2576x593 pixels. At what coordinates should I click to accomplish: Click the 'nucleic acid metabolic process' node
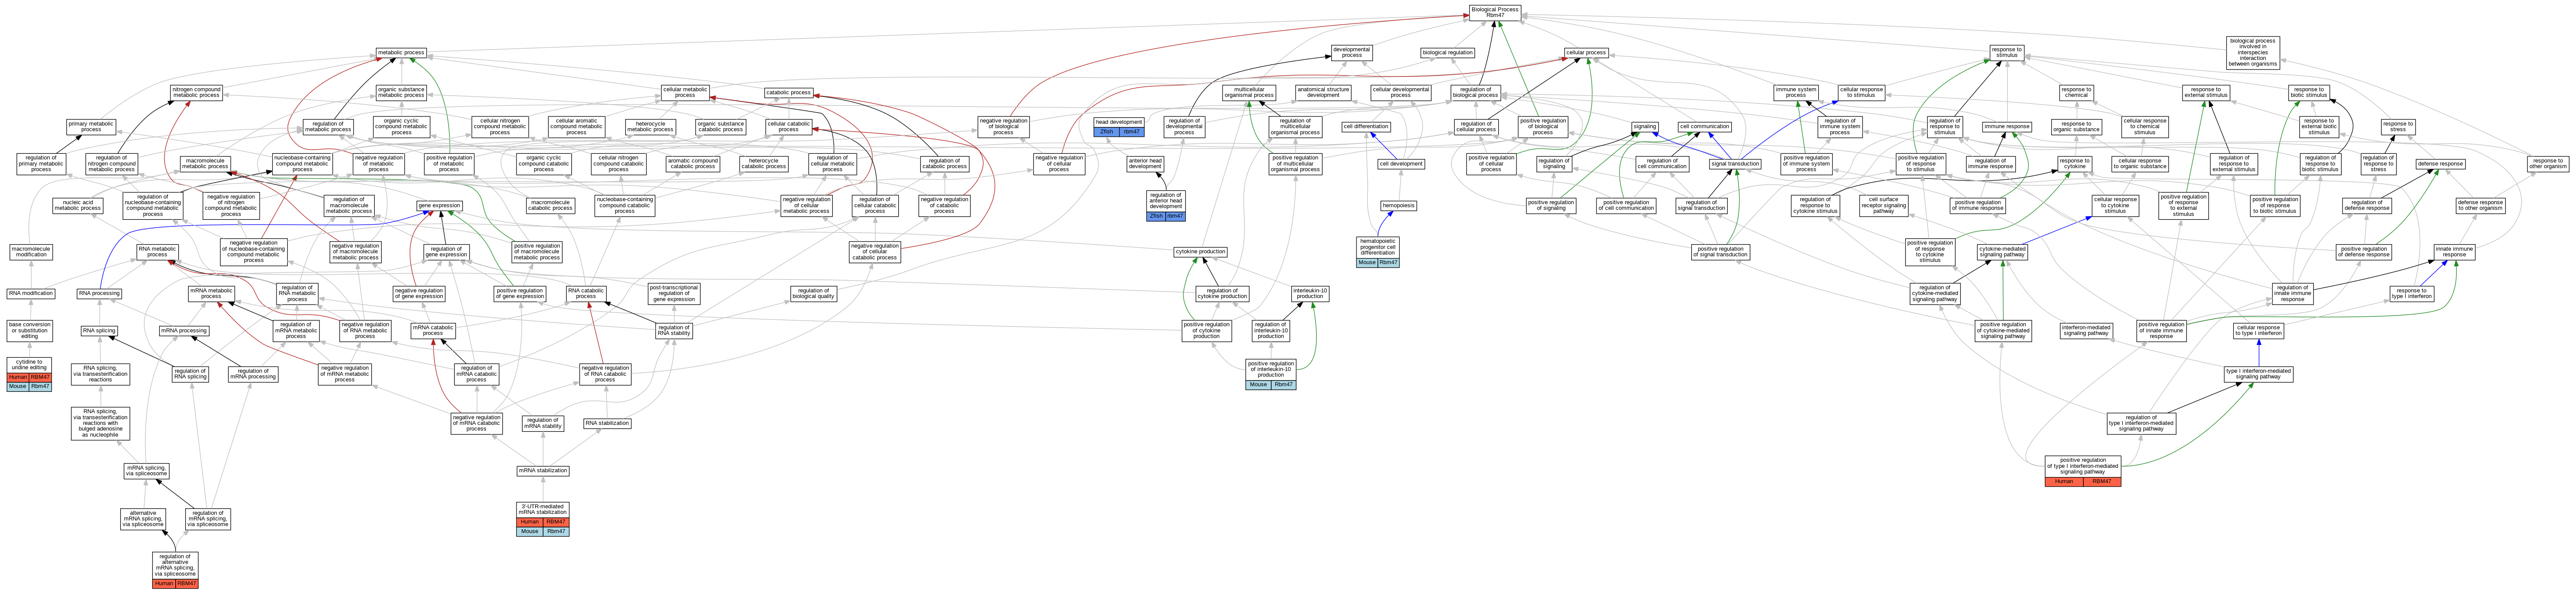(x=78, y=205)
